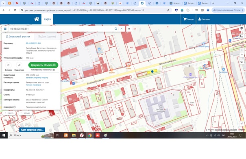Open the cadastral number link in the info panel

click(x=33, y=44)
